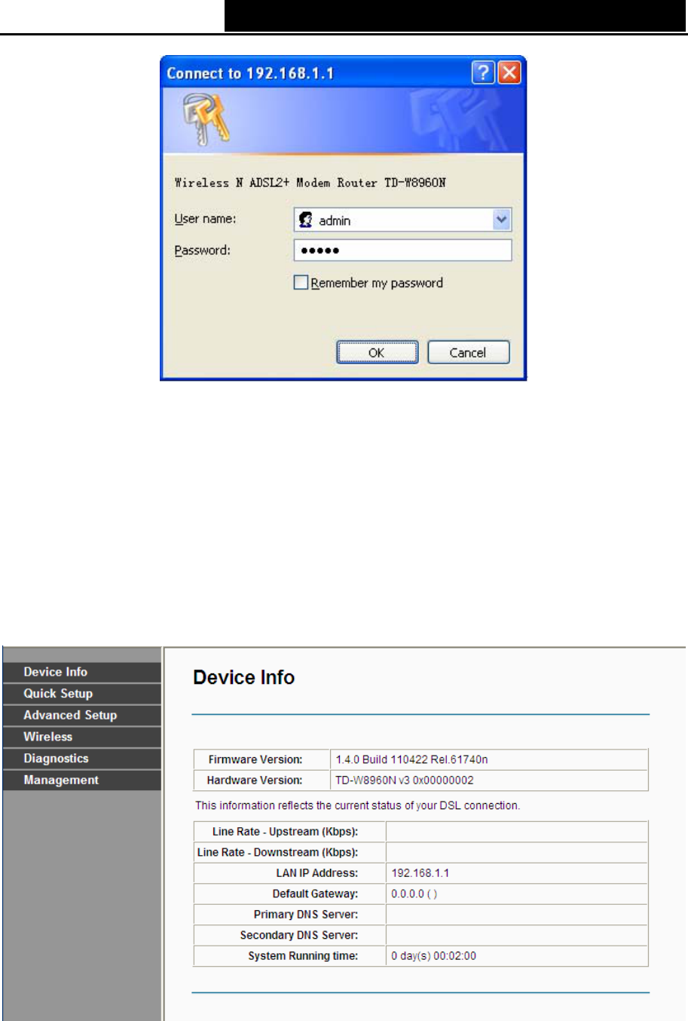Click the Secondary DNS Server: label
The height and width of the screenshot is (1021, 688).
(x=299, y=935)
